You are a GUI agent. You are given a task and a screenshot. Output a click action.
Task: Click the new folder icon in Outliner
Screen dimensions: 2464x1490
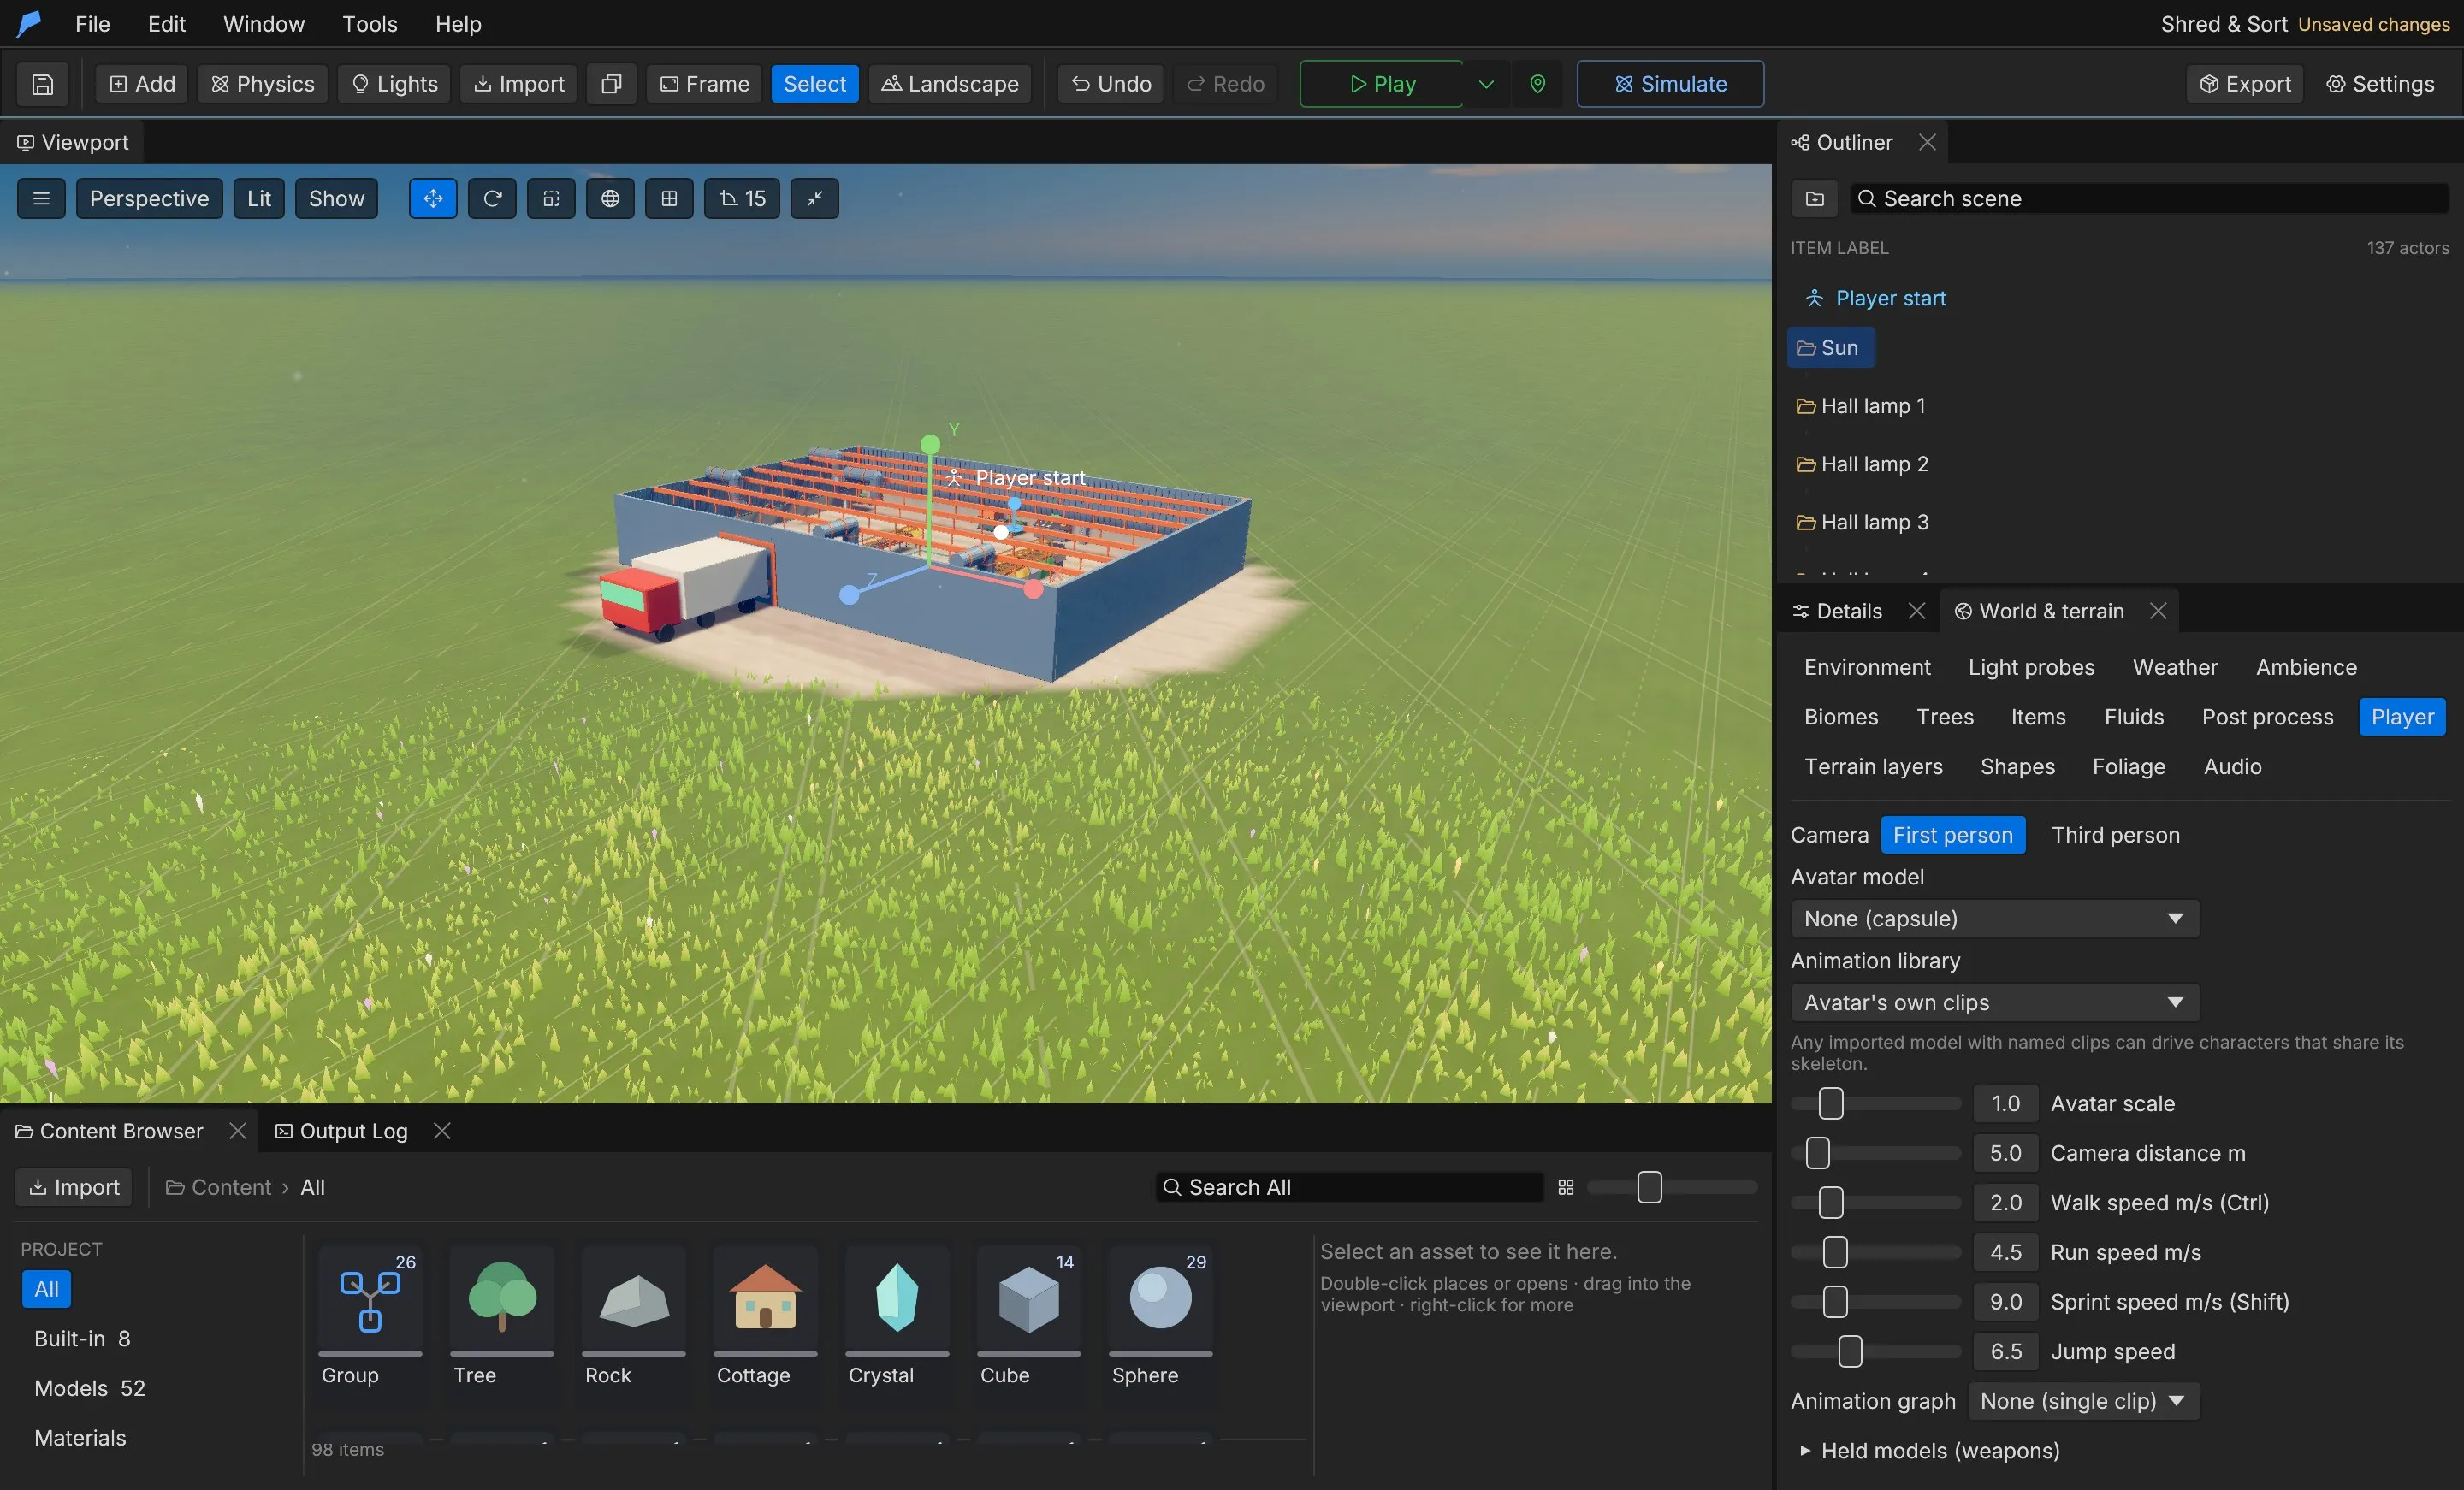[1814, 199]
